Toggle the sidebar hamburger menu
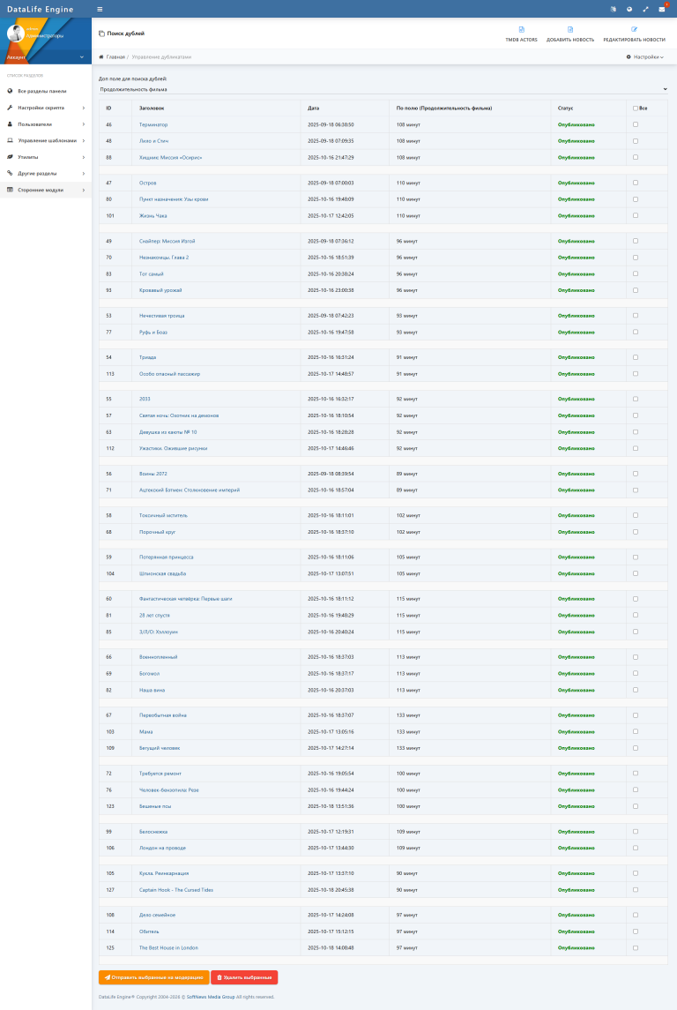The image size is (677, 1010). [x=100, y=9]
